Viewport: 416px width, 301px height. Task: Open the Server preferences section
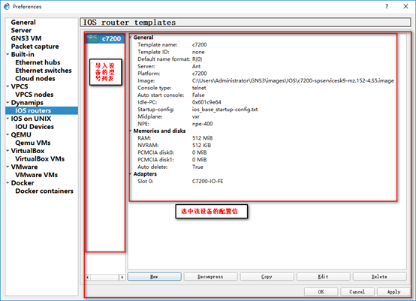[x=21, y=30]
